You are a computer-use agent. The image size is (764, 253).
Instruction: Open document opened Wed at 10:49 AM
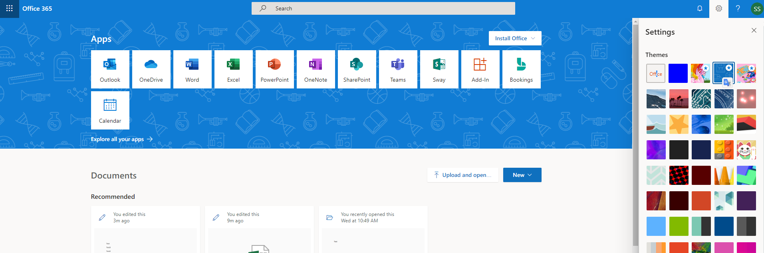(373, 229)
